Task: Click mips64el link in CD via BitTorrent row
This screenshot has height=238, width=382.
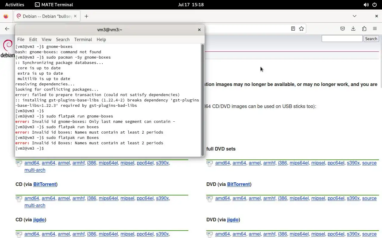Action: point(108,198)
